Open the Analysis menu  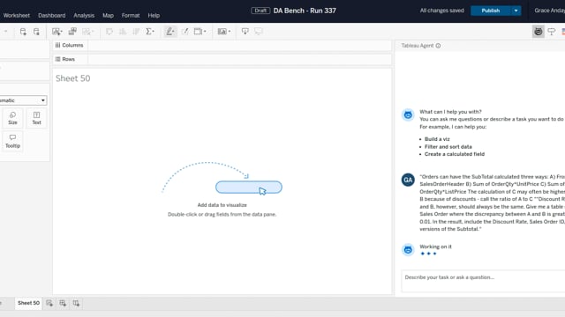pos(84,16)
